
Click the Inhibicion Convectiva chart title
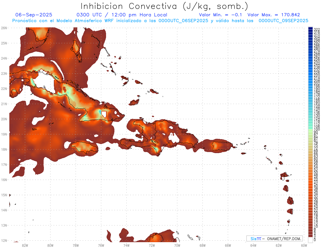click(164, 6)
